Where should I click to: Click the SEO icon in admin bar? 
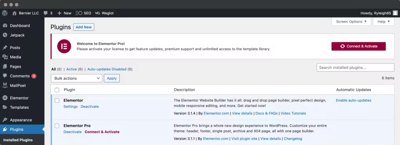click(79, 13)
